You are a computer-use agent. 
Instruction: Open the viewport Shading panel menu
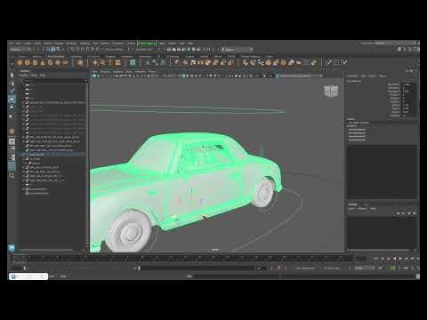(105, 72)
